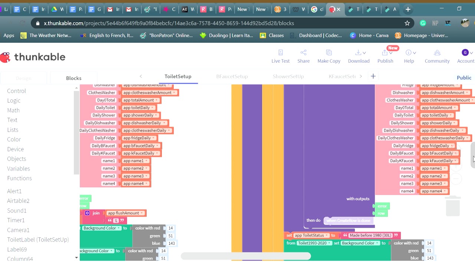Open the app flushAmount variable dropdown

[142, 213]
